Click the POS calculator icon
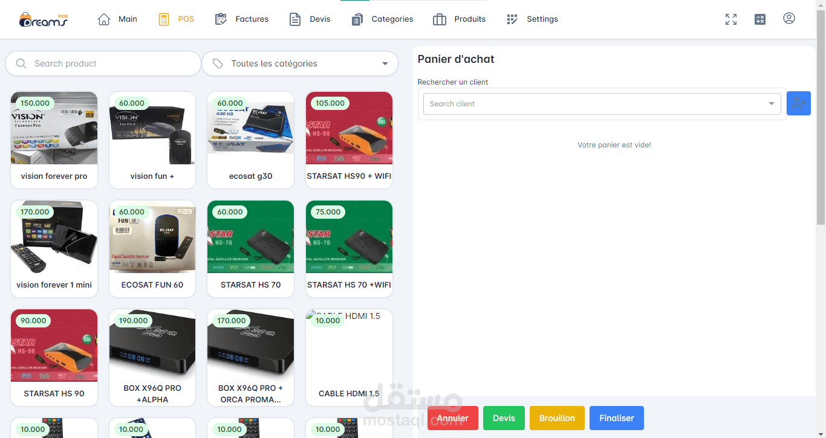The image size is (826, 438). pyautogui.click(x=164, y=19)
